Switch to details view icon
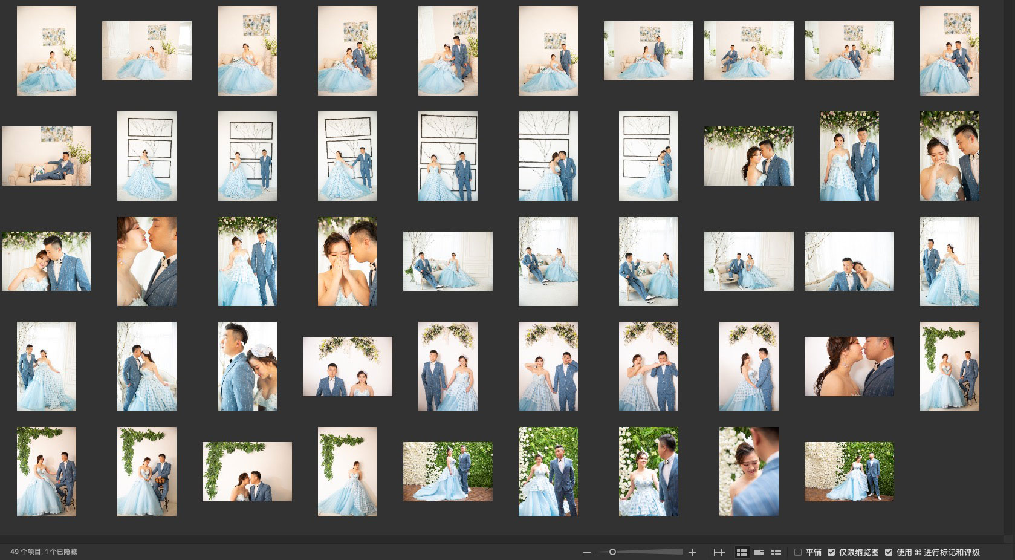The height and width of the screenshot is (560, 1015). [x=759, y=552]
